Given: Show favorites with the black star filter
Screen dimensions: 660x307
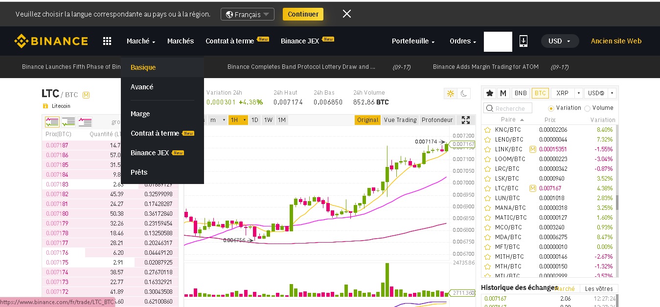Looking at the screenshot, I should pyautogui.click(x=489, y=93).
